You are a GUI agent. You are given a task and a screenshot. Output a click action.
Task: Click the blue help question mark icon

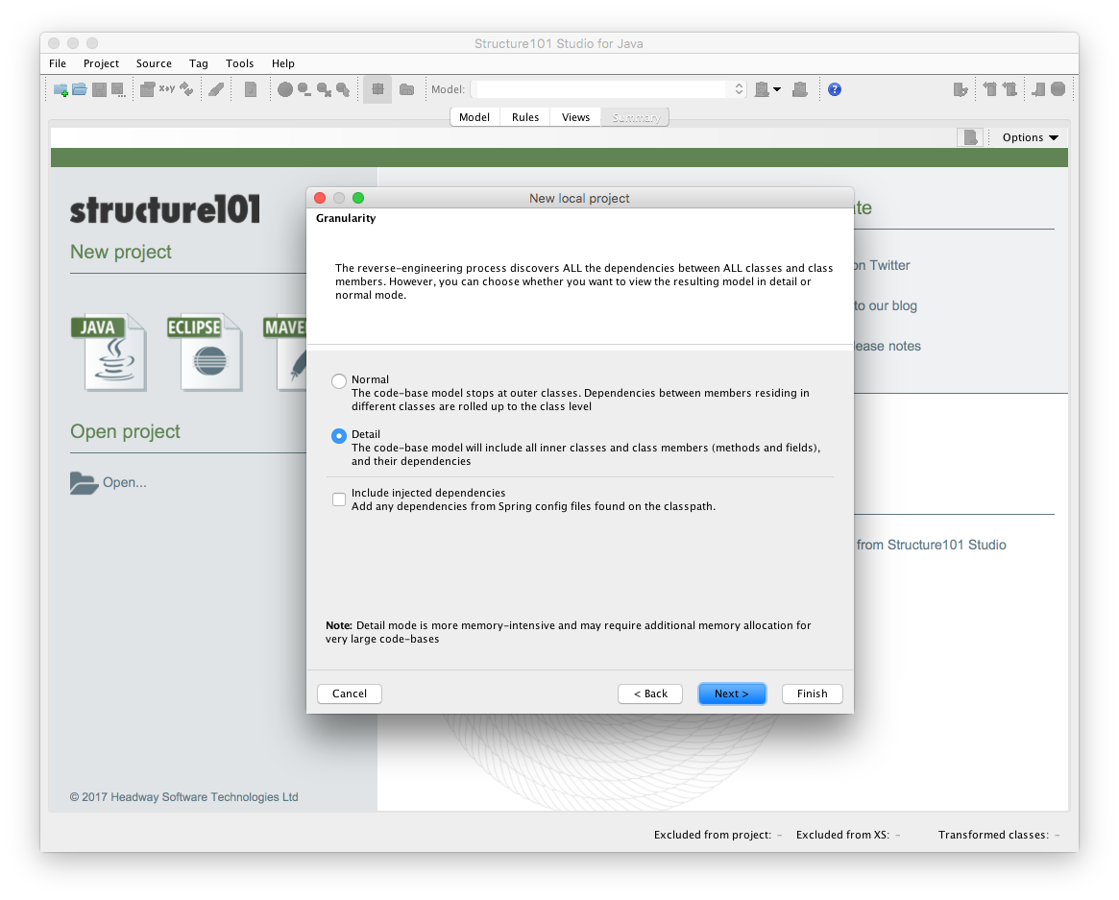[x=834, y=89]
